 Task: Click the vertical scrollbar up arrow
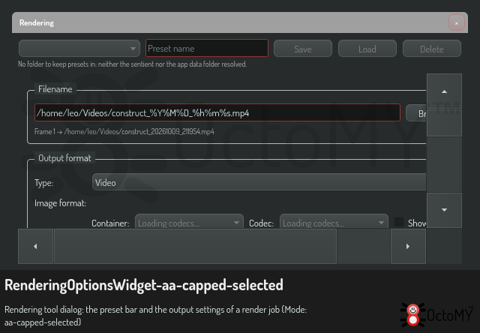444,91
